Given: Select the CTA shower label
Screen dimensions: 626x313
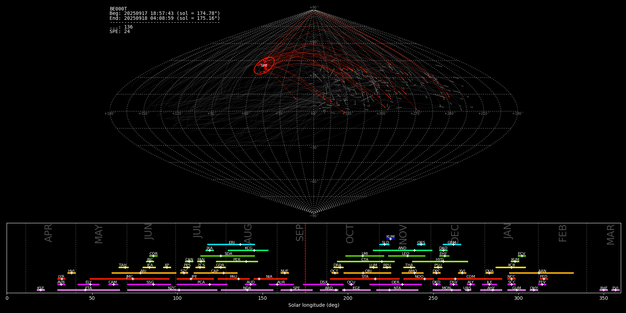Looking at the screenshot, I should click(365, 260).
